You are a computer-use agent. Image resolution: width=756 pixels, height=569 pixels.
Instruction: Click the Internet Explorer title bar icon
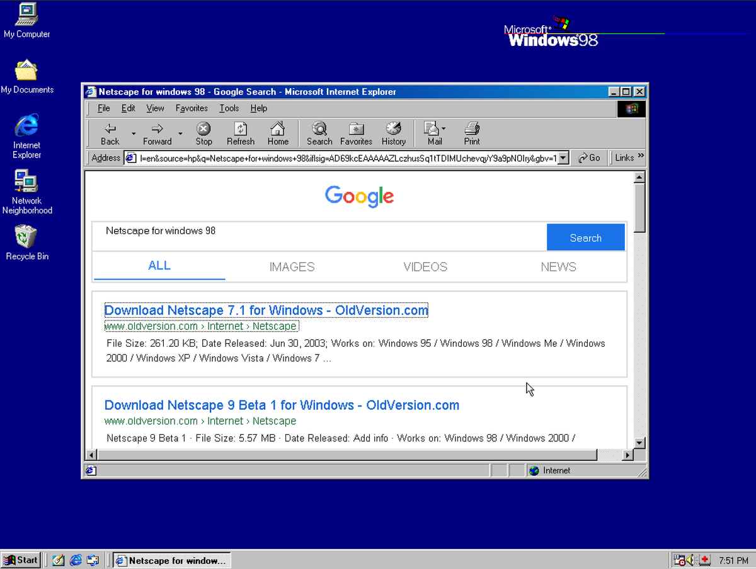[x=91, y=92]
